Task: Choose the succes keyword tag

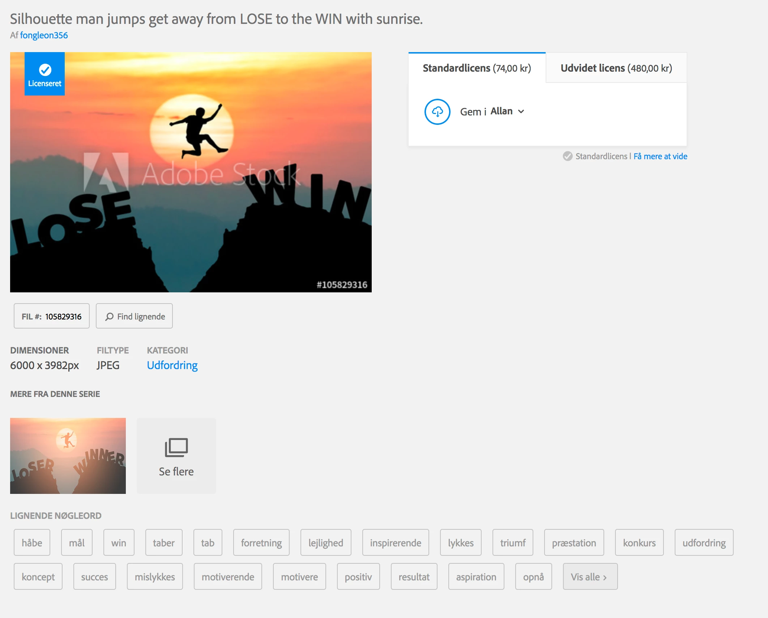Action: pos(94,577)
